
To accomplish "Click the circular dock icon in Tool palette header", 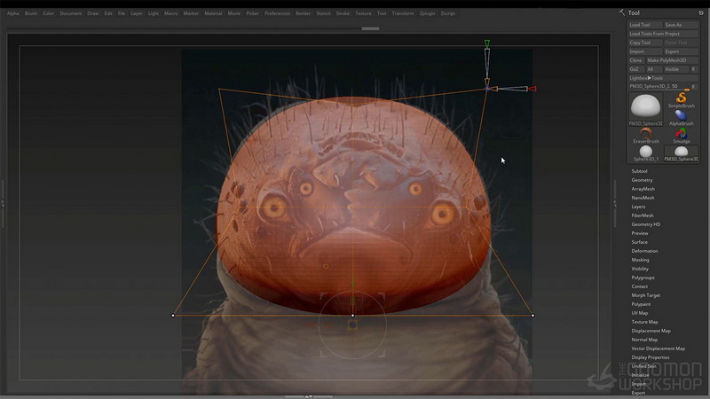I will pos(701,12).
